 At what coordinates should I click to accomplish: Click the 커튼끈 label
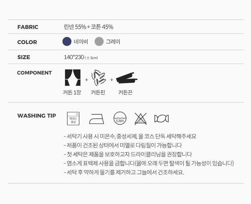point(126,92)
